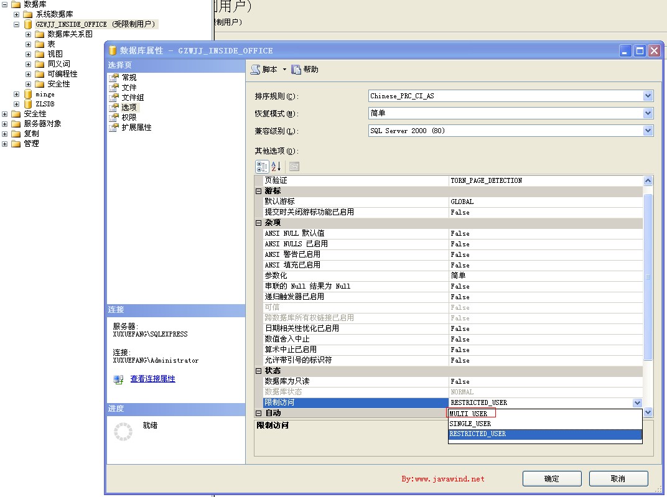Viewport: 667px width, 497px height.
Task: Choose SINGLE_USER from the access list
Action: 470,424
